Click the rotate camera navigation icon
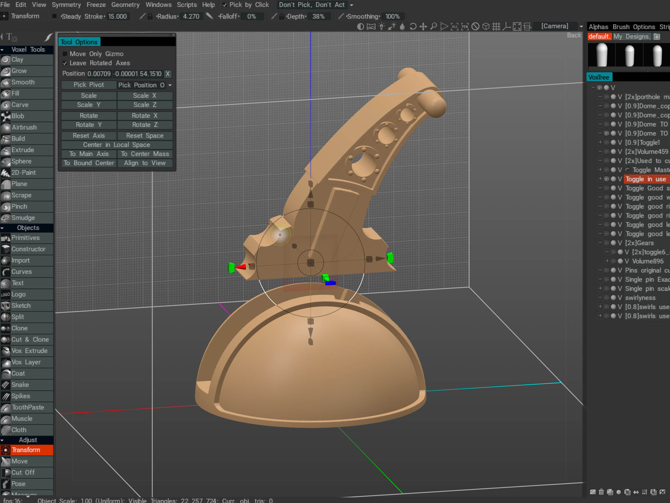This screenshot has width=670, height=503. 413,26
